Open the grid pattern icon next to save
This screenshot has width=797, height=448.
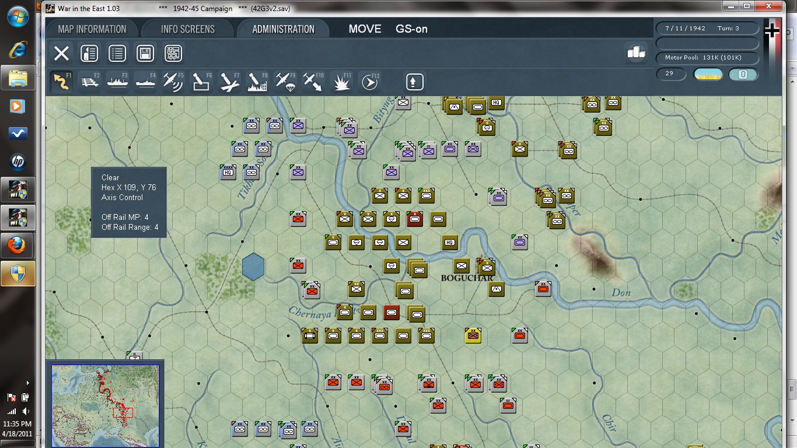[173, 54]
